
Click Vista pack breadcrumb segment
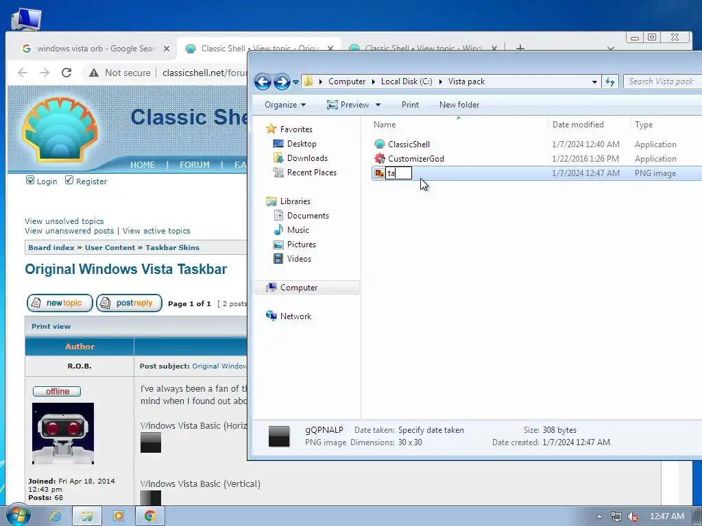(466, 82)
